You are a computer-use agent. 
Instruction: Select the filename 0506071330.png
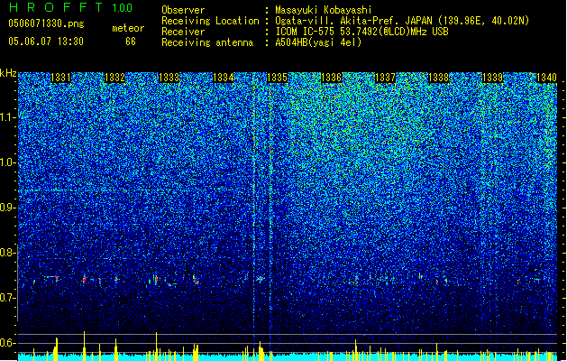(x=46, y=23)
